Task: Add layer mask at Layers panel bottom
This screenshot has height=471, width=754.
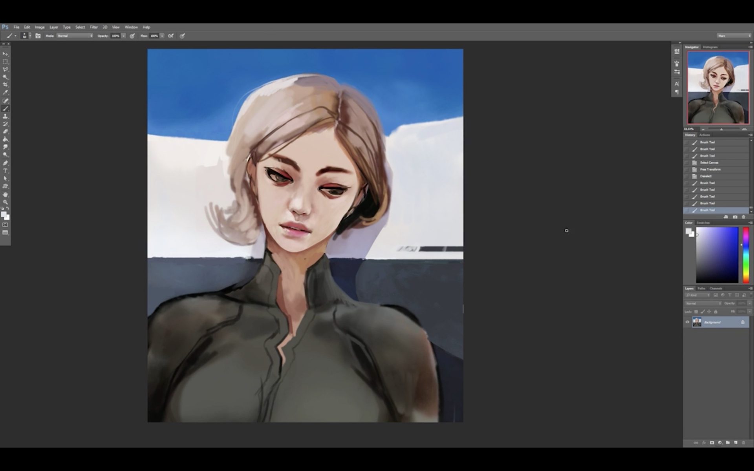Action: [712, 443]
